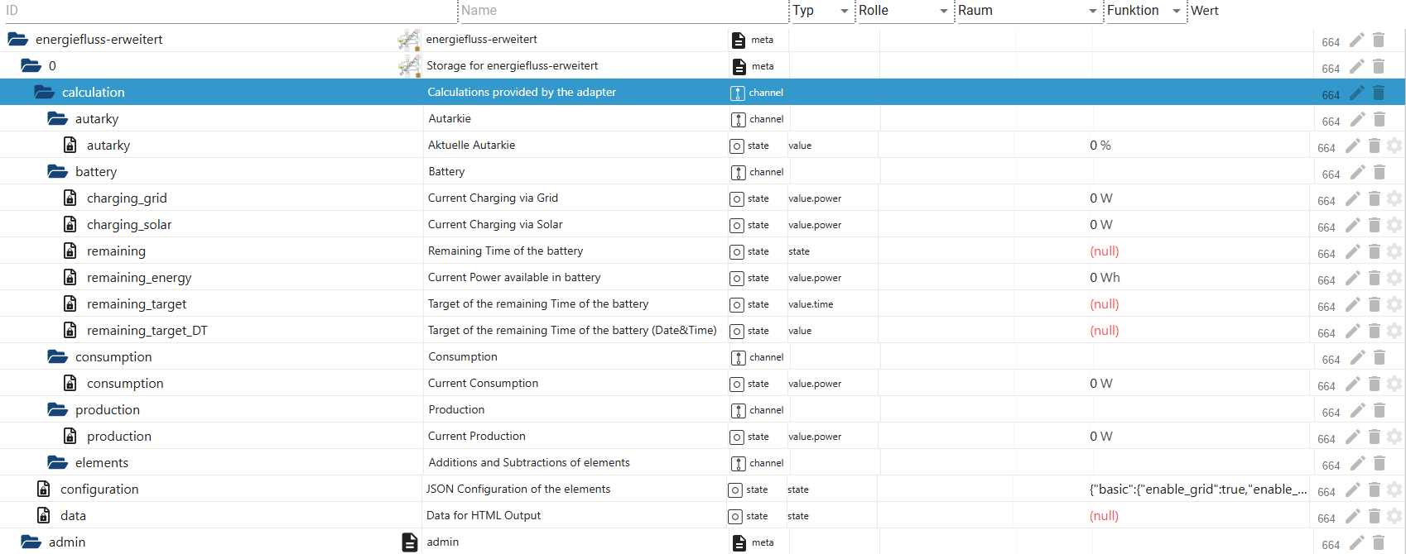Expand the admin folder
1406x554 pixels.
(31, 542)
